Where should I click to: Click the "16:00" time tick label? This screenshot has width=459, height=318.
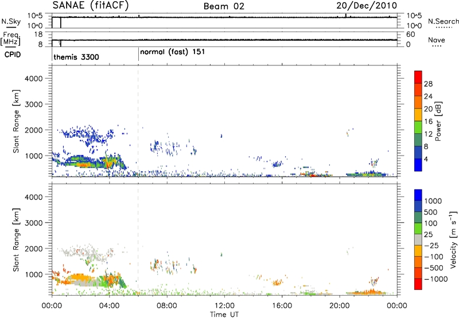point(282,306)
